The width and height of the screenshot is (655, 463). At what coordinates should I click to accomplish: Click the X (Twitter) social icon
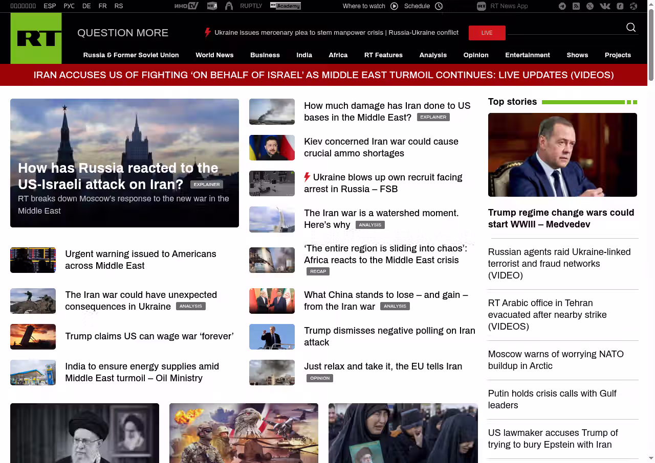coord(590,6)
